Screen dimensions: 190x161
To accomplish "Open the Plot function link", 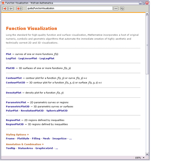I will pyautogui.click(x=9, y=54).
